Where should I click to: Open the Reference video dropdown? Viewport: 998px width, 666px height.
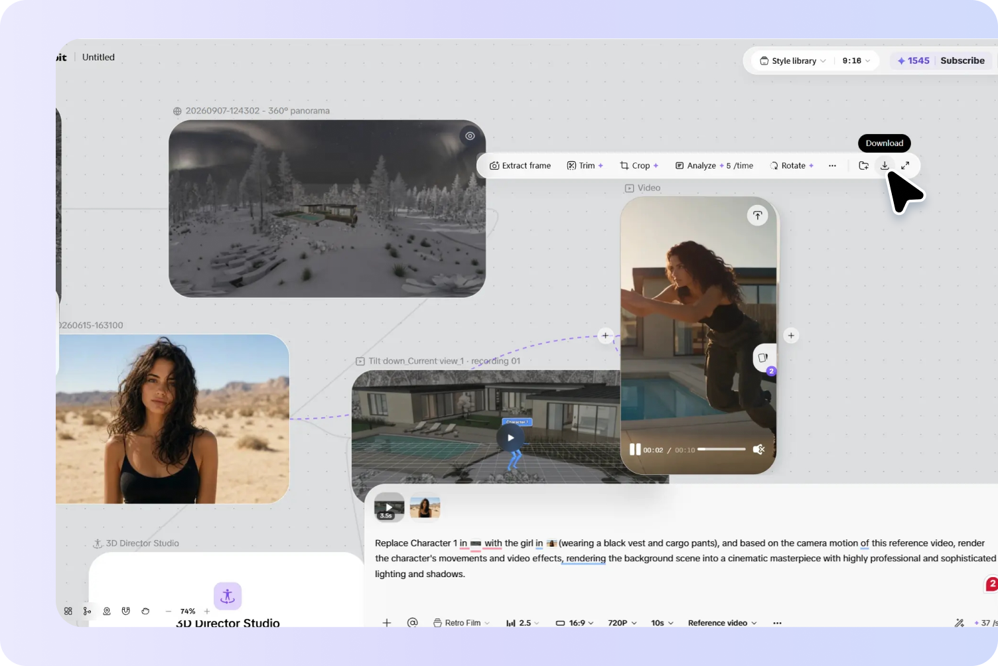[x=723, y=623]
